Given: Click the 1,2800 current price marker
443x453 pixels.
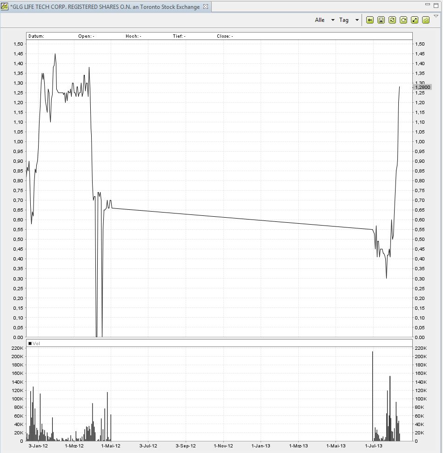Looking at the screenshot, I should coord(423,87).
